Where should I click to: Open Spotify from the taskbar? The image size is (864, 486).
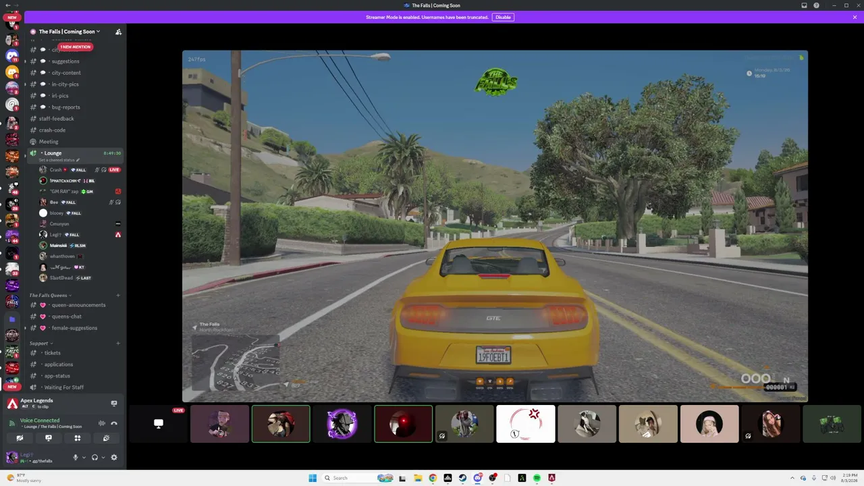(x=537, y=478)
